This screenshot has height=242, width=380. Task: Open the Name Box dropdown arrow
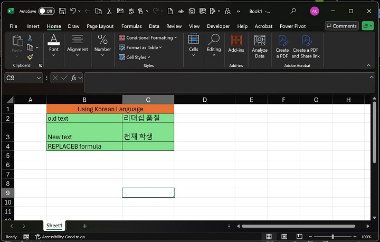point(39,78)
